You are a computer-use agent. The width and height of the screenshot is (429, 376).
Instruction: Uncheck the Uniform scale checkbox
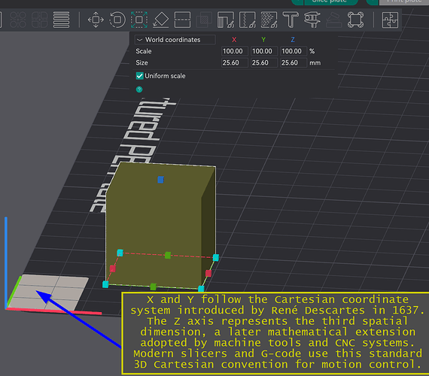pos(139,76)
